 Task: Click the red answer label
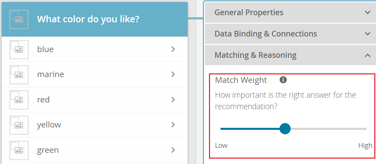pos(43,100)
